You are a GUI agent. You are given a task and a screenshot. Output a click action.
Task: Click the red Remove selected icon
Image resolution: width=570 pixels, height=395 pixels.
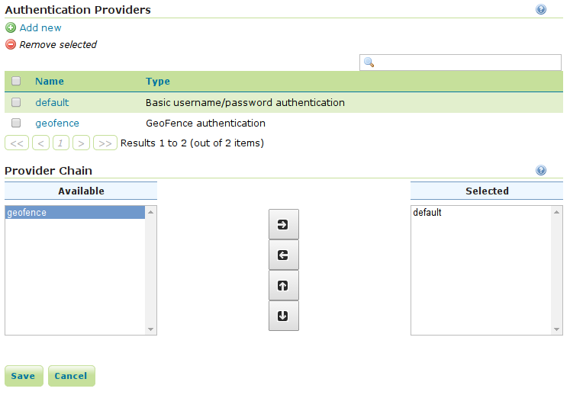11,45
